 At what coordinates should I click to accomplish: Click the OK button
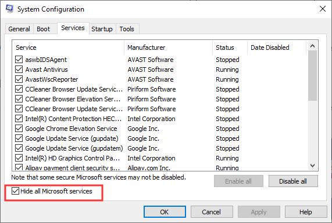point(165,212)
